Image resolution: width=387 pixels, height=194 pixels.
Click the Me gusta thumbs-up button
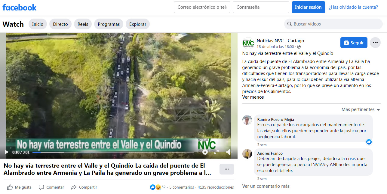(x=19, y=187)
